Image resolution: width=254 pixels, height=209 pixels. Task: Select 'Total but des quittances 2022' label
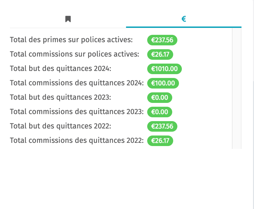coord(61,126)
